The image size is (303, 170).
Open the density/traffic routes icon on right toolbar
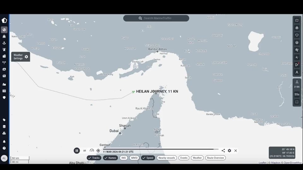(x=297, y=57)
